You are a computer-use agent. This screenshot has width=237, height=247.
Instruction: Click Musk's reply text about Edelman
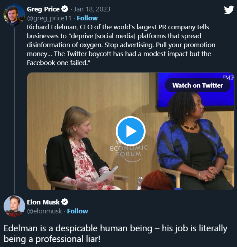pyautogui.click(x=115, y=233)
